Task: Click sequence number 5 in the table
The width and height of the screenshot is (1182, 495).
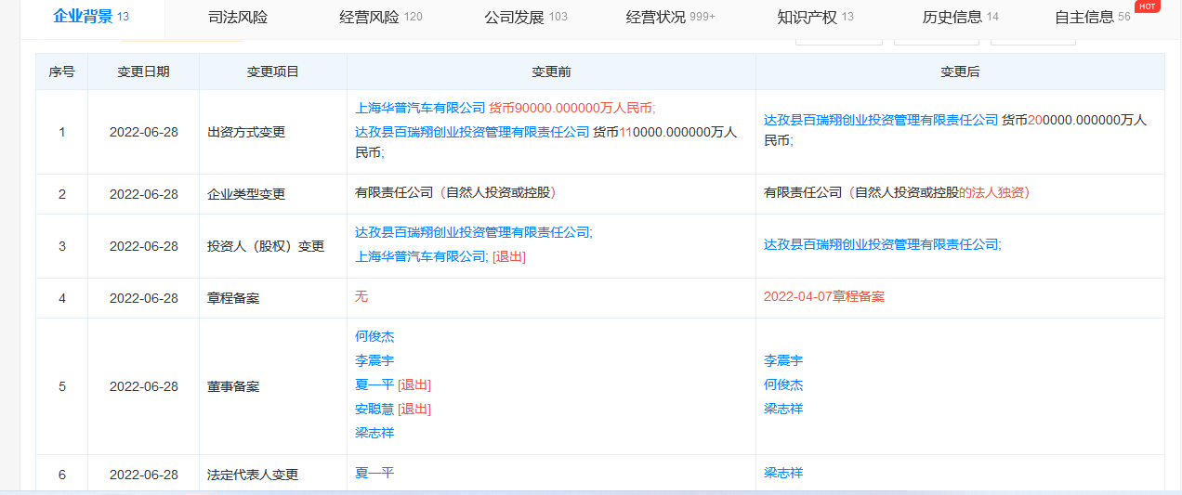Action: pyautogui.click(x=62, y=386)
